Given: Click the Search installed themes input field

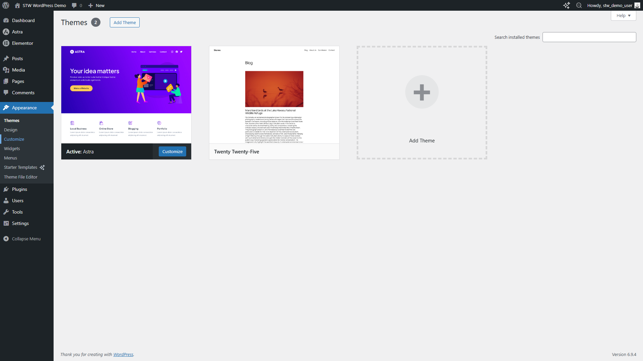Looking at the screenshot, I should coord(589,37).
